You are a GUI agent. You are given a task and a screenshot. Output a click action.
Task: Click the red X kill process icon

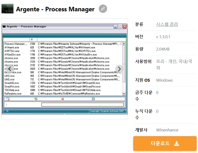[x=62, y=99]
